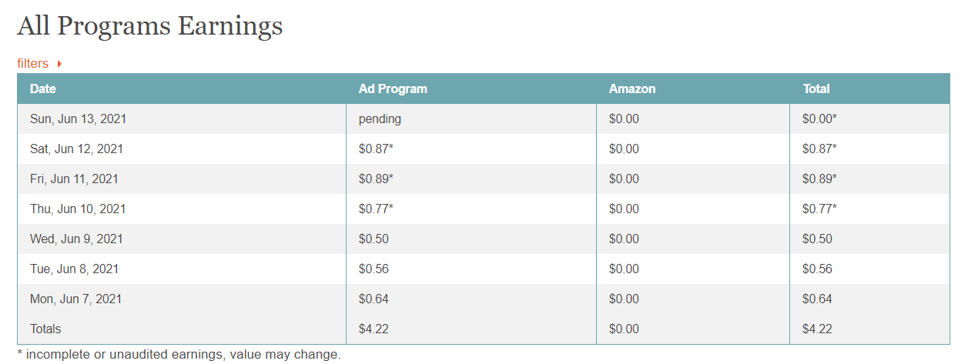Select the Sun, Jun 13, 2021 row
This screenshot has height=364, width=968.
[484, 119]
